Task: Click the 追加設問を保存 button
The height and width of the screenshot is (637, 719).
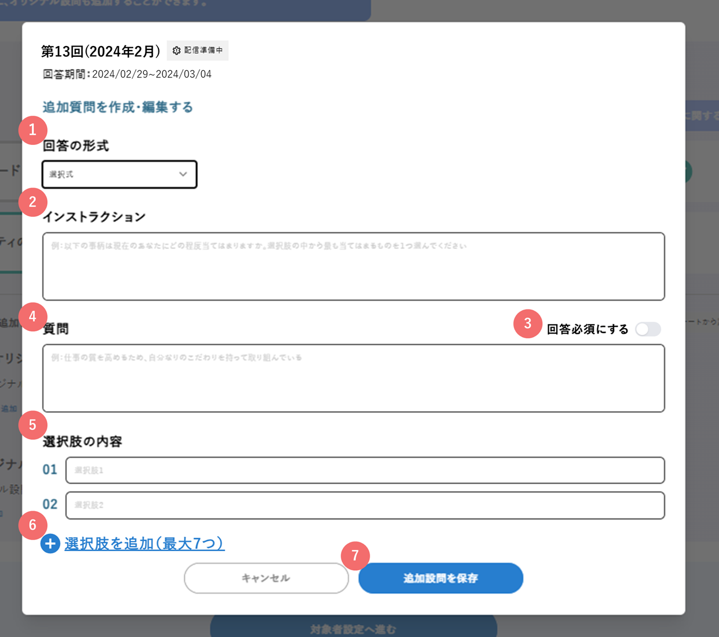Action: click(x=441, y=578)
